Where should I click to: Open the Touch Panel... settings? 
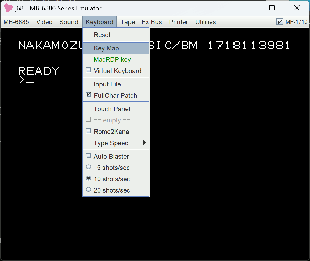pos(116,109)
